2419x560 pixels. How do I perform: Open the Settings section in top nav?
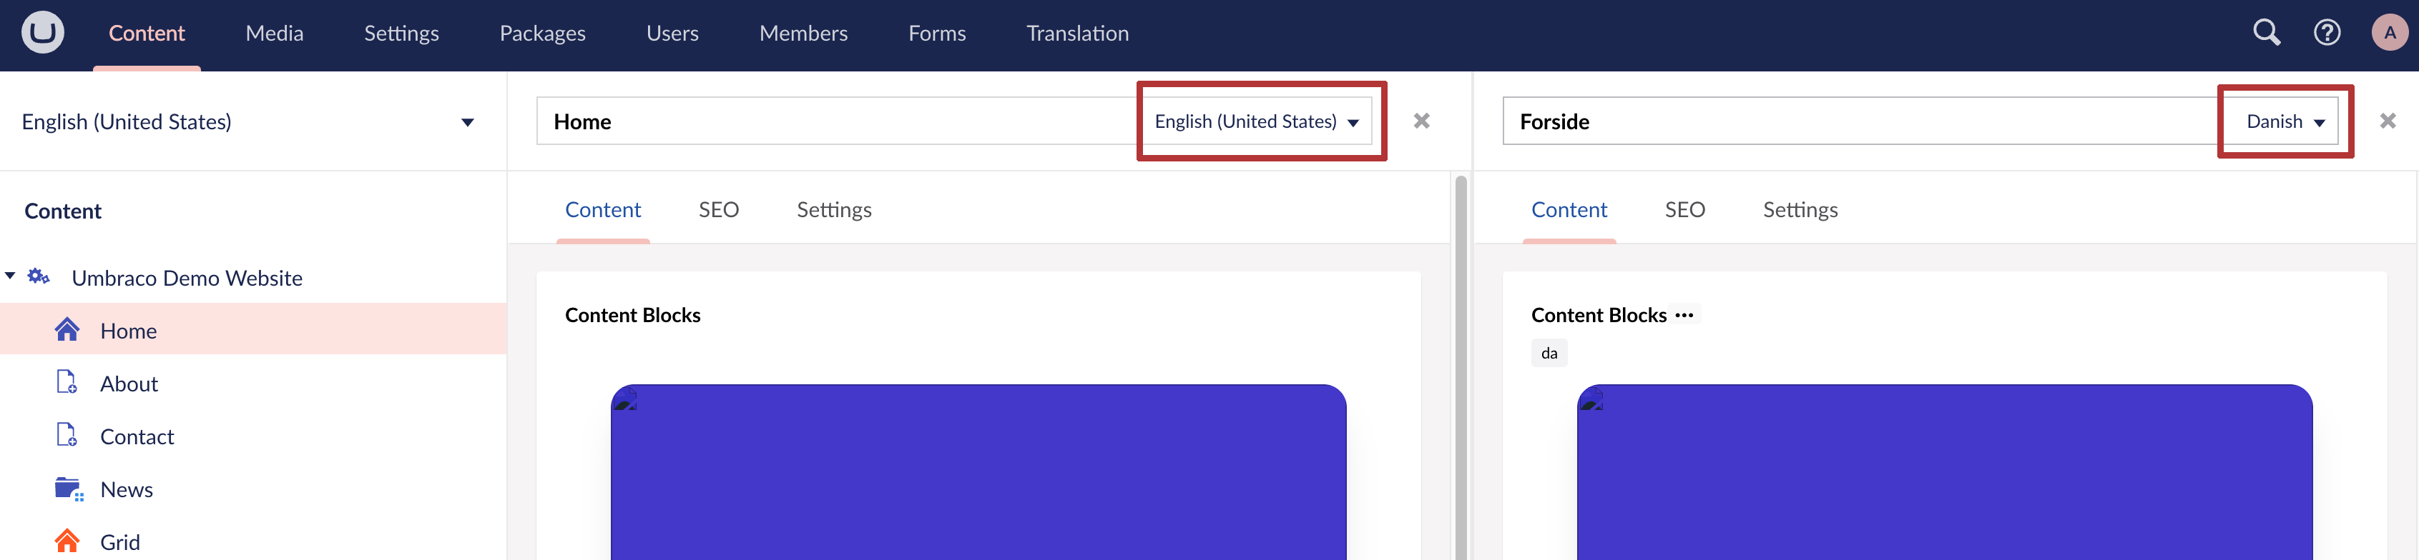pyautogui.click(x=401, y=34)
